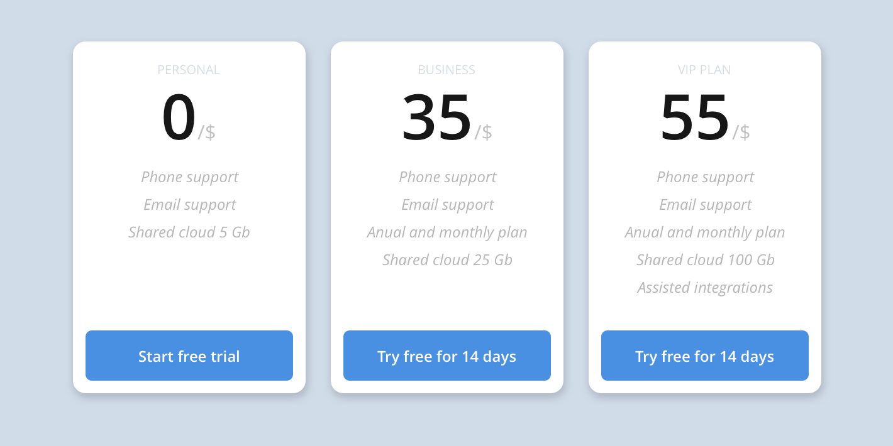The width and height of the screenshot is (893, 446).
Task: Click the 0 price on Personal plan
Action: (x=179, y=117)
